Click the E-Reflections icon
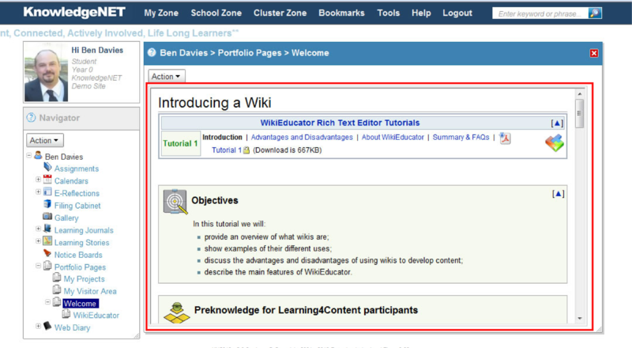Viewport: 632px width, 348px height. tap(47, 191)
